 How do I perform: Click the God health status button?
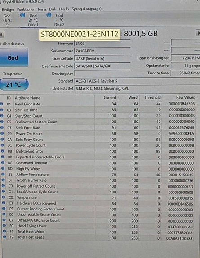13,57
